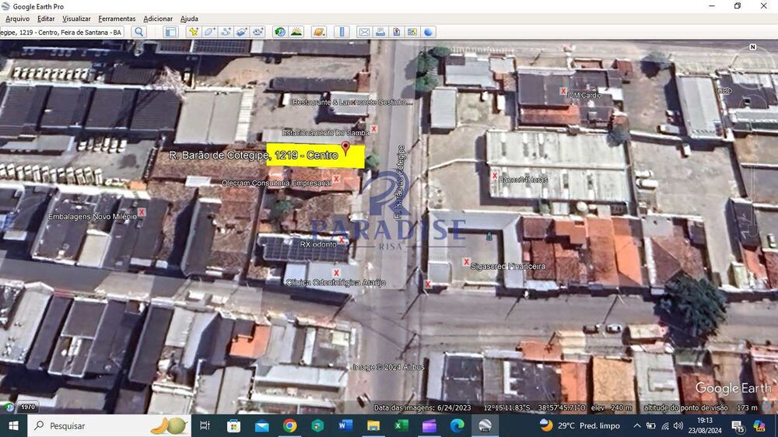Image resolution: width=778 pixels, height=437 pixels.
Task: Click the print toolbar icon
Action: [380, 32]
